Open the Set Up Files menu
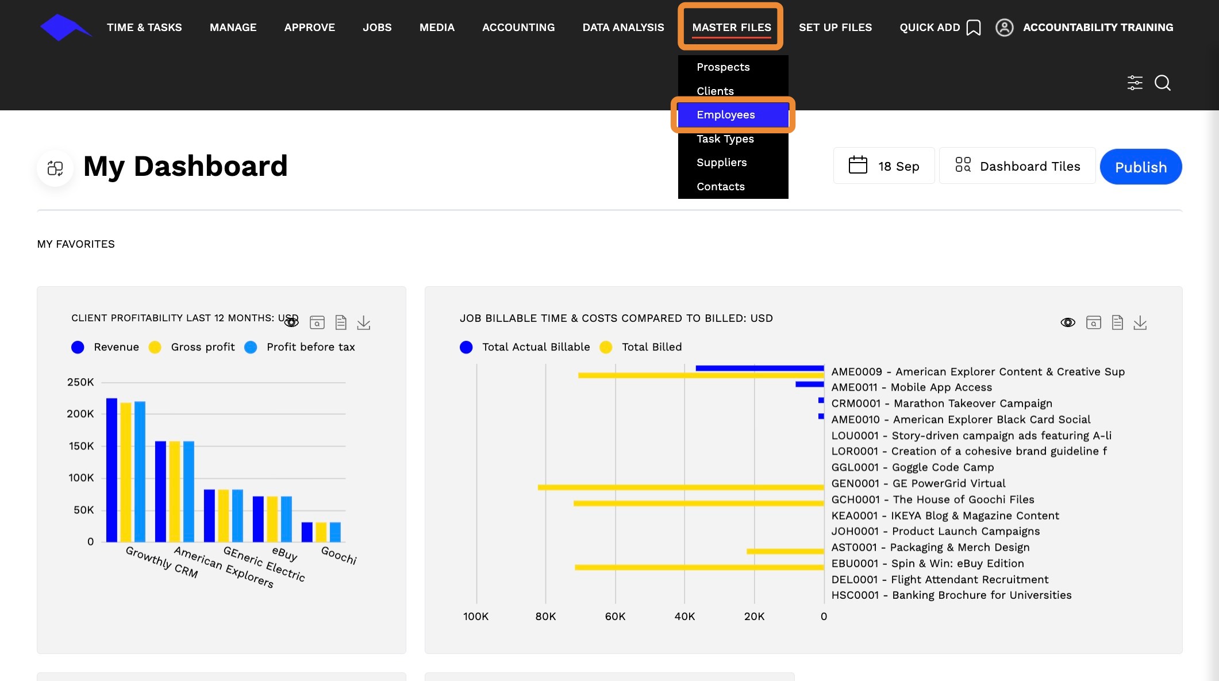Screen dimensions: 1219x681 [836, 28]
